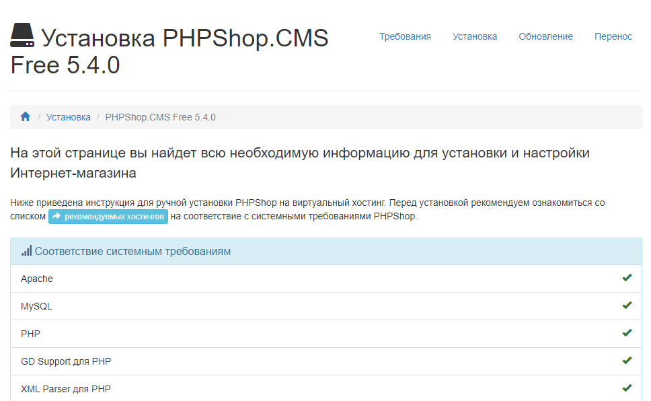The height and width of the screenshot is (401, 651).
Task: Click the bar chart icon in requirements header
Action: click(27, 250)
